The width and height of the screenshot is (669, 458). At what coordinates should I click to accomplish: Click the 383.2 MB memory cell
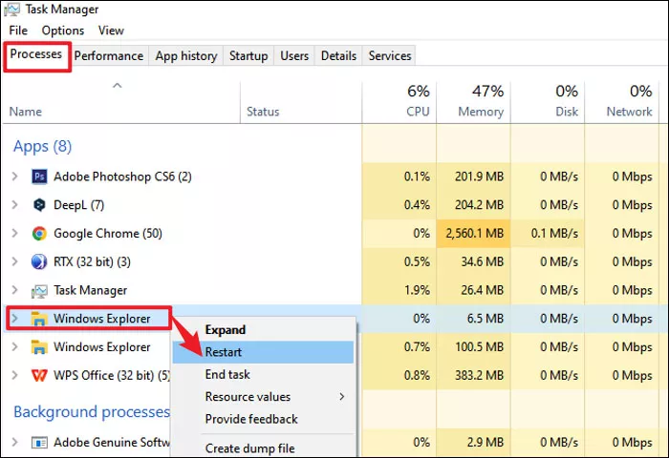474,375
